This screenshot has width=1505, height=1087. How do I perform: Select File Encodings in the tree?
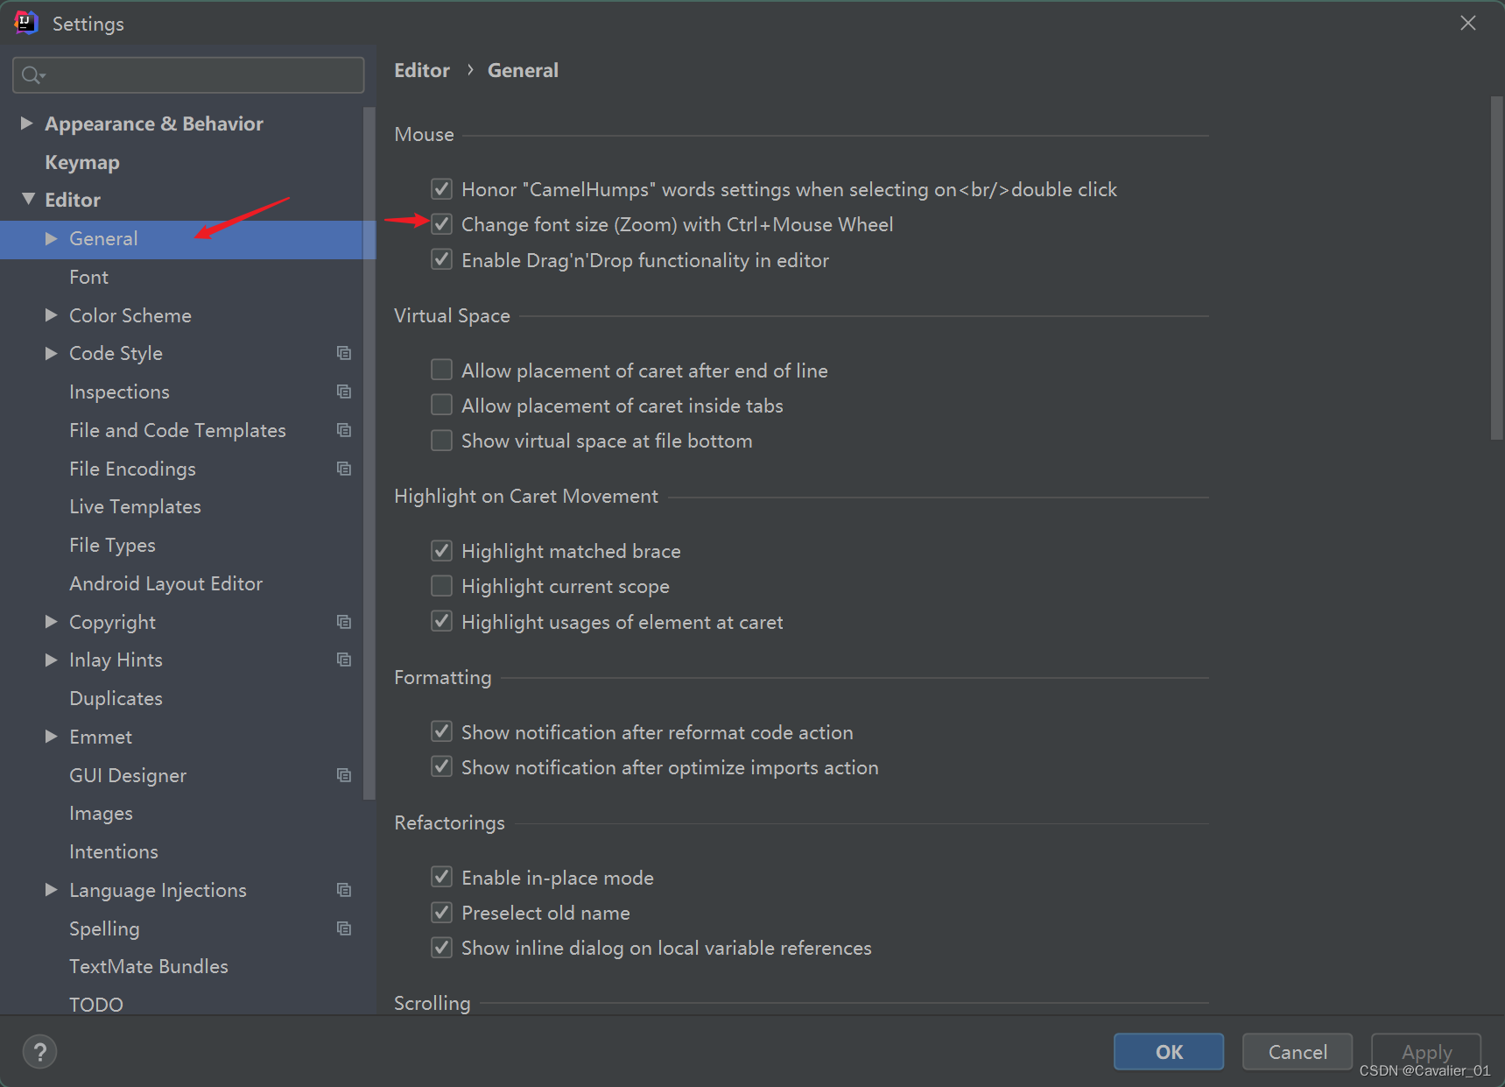(133, 469)
